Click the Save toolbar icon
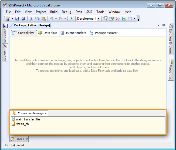This screenshot has width=176, height=150. (x=17, y=19)
